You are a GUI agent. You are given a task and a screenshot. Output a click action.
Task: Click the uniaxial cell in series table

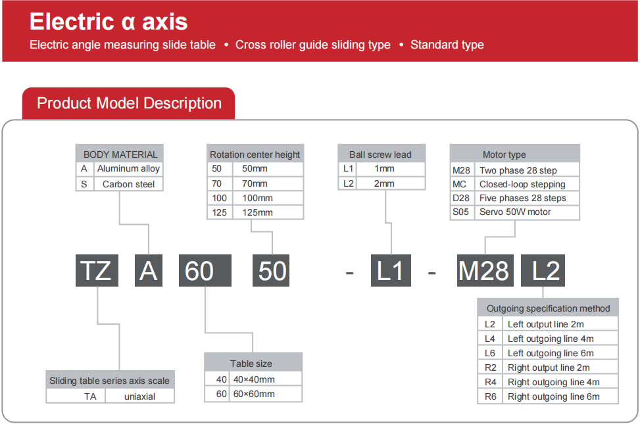coord(139,396)
